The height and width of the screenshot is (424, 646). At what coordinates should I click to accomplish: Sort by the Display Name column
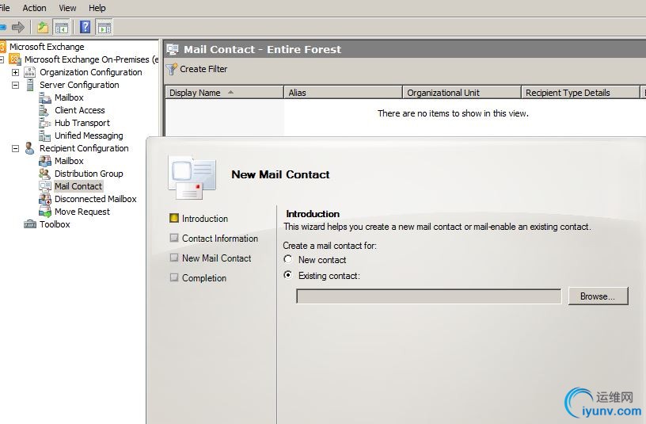(x=224, y=93)
